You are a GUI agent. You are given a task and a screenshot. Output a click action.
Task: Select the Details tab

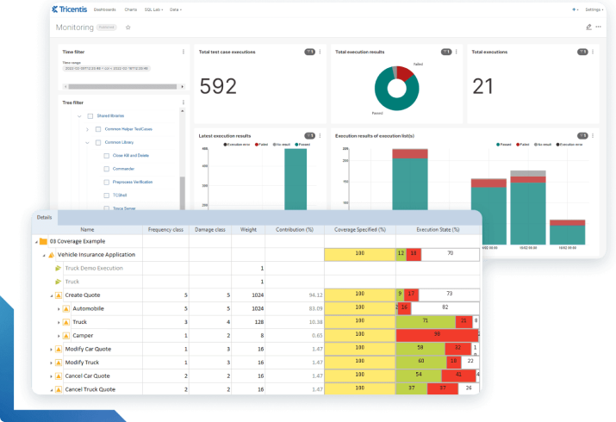44,218
